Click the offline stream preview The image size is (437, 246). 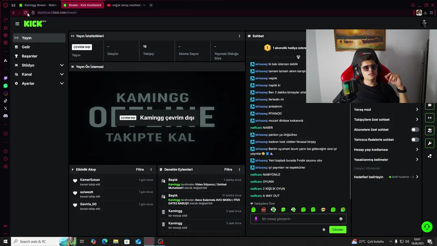[157, 118]
